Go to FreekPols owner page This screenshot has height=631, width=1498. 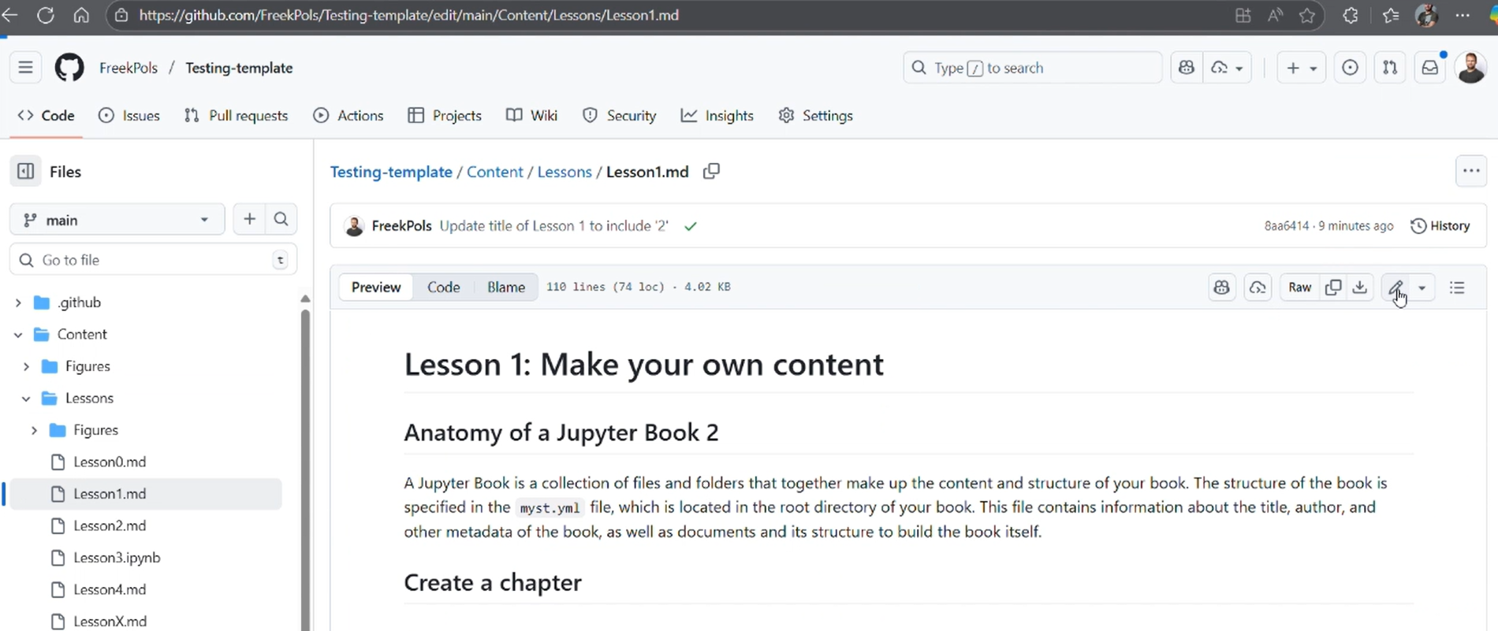tap(129, 68)
